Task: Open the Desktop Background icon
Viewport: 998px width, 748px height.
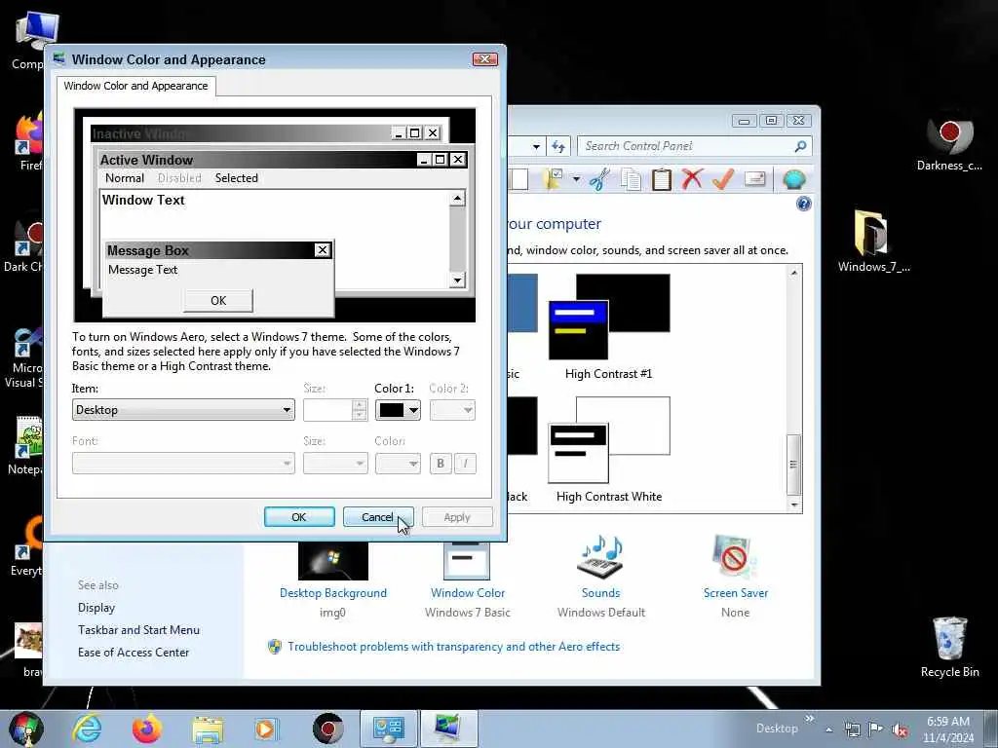Action: coord(333,562)
